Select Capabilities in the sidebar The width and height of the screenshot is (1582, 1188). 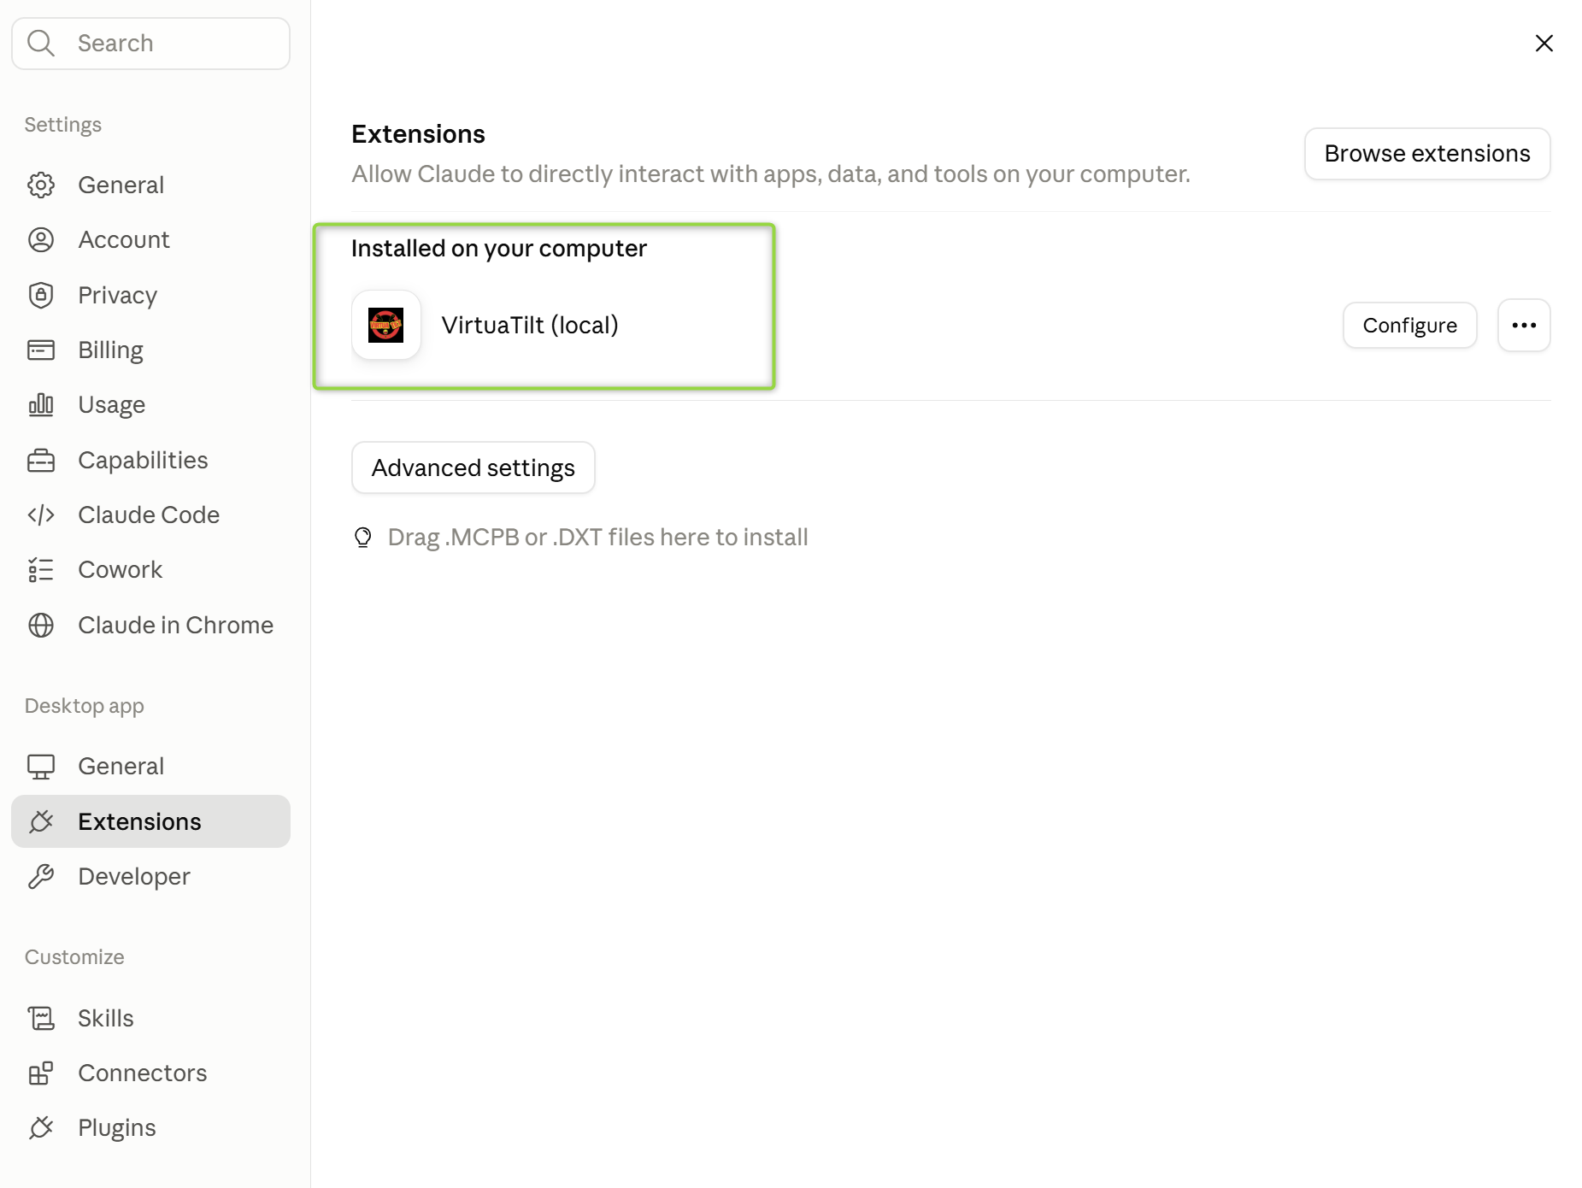tap(150, 460)
